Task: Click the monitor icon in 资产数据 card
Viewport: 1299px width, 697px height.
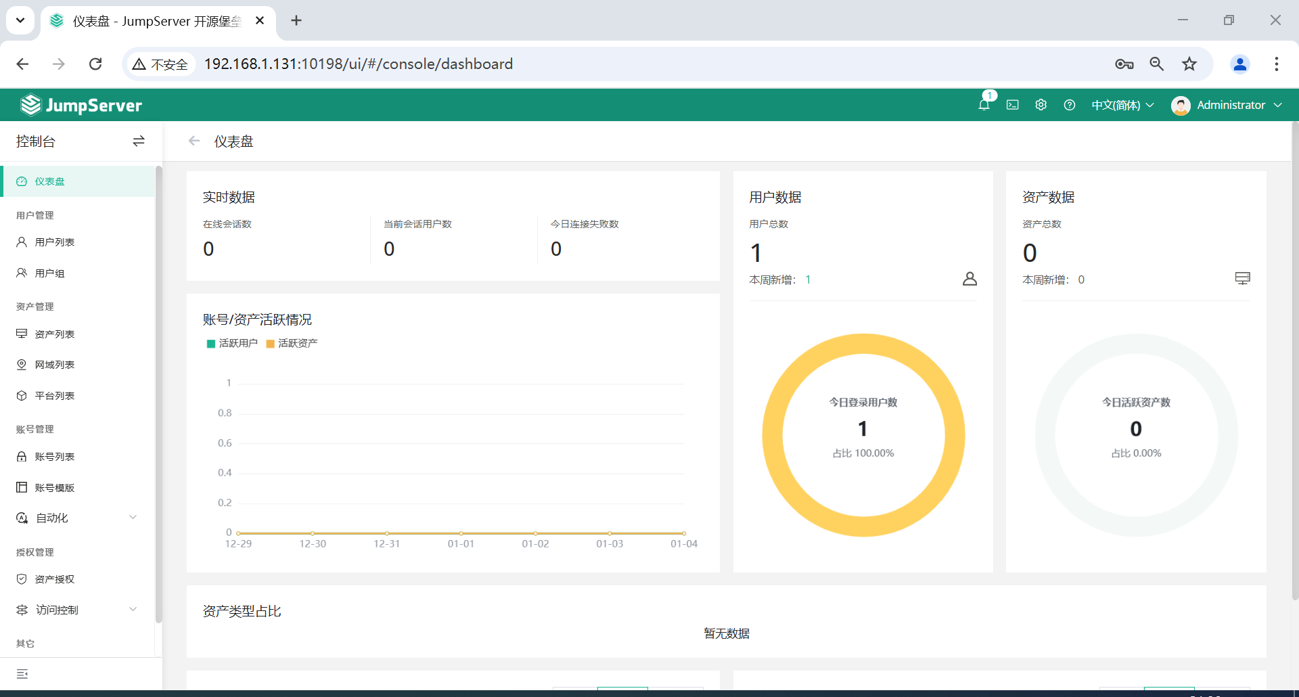Action: pos(1242,278)
